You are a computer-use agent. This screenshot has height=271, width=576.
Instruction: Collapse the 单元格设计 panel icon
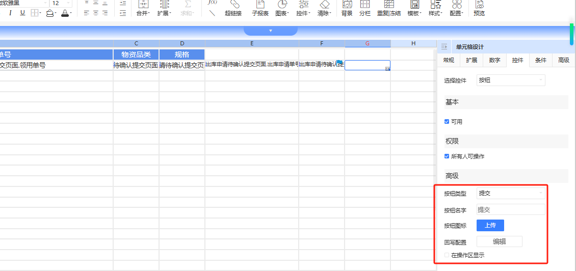tap(444, 47)
